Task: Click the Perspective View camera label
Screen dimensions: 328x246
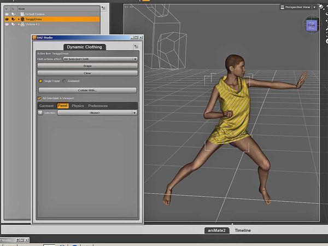Action: pyautogui.click(x=297, y=7)
